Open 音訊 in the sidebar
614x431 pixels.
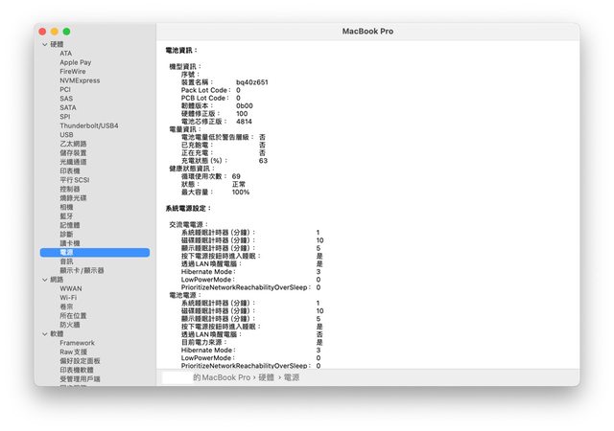point(66,261)
